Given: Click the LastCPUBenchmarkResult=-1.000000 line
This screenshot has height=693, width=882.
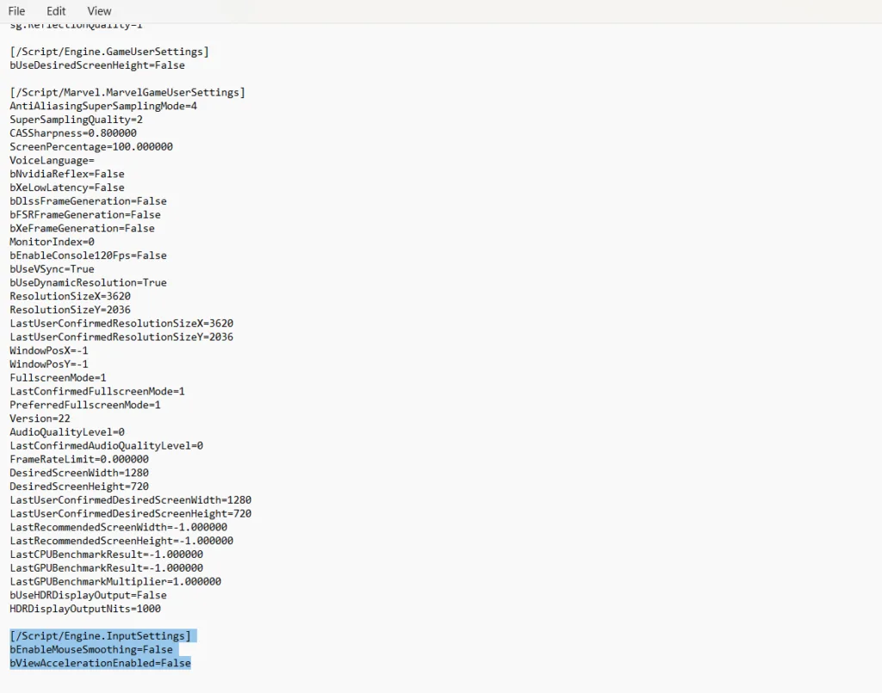Looking at the screenshot, I should [106, 554].
